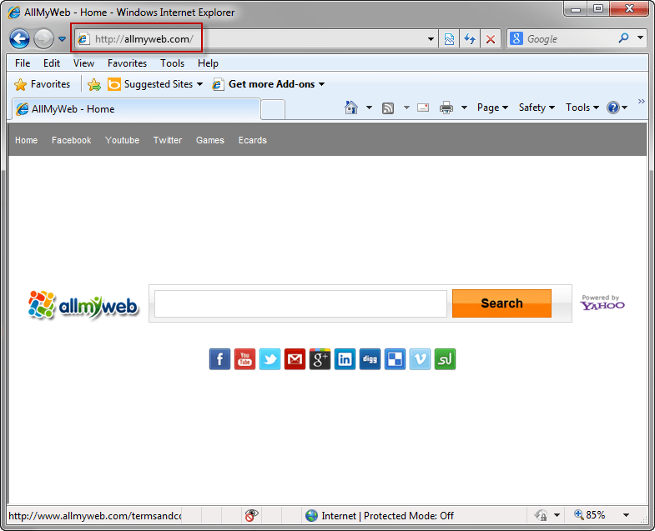This screenshot has height=531, width=655.
Task: Open the recent pages dropdown arrow
Action: (x=63, y=39)
